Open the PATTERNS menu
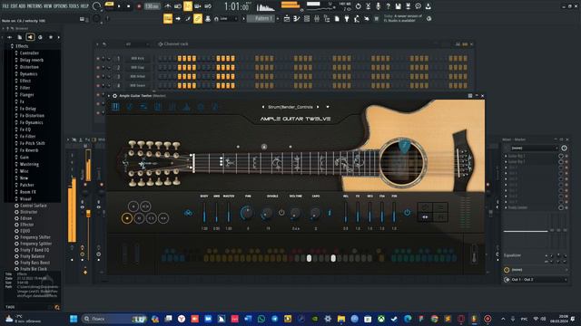 click(x=34, y=6)
